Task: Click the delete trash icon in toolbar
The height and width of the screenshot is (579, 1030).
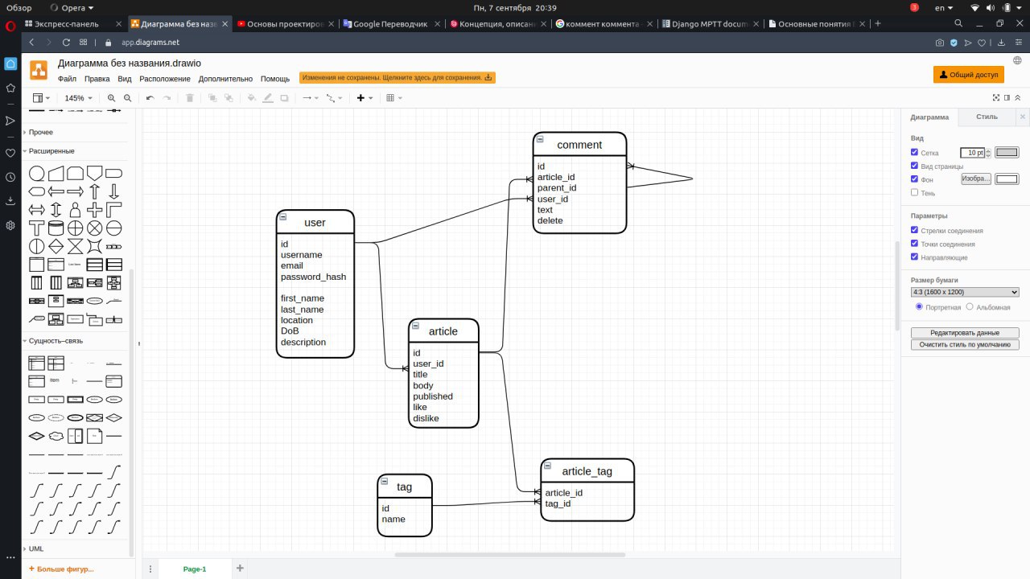Action: pos(190,98)
